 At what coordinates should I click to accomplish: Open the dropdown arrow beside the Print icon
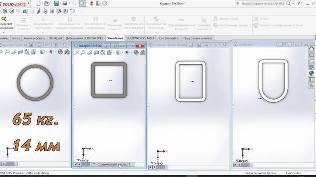coord(69,3)
